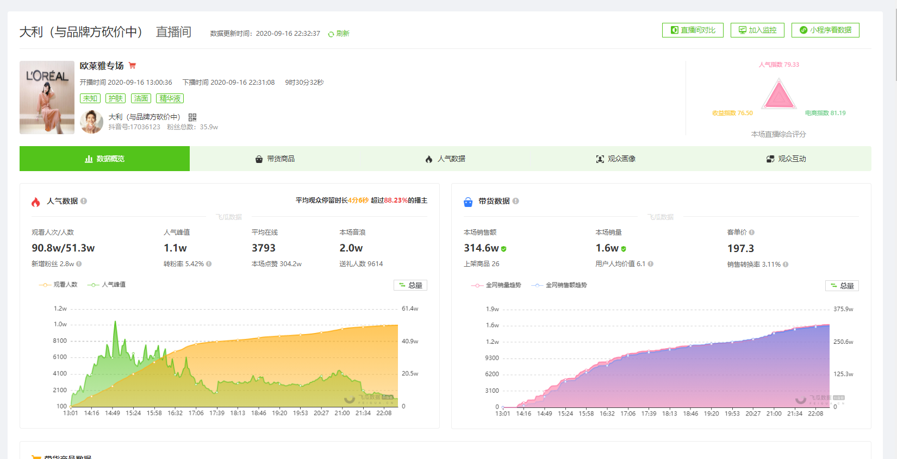Click the 90.8w/51.3w viewers value

tap(63, 248)
